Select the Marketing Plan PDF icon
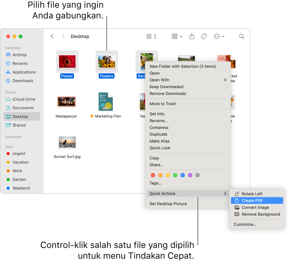 pyautogui.click(x=106, y=102)
